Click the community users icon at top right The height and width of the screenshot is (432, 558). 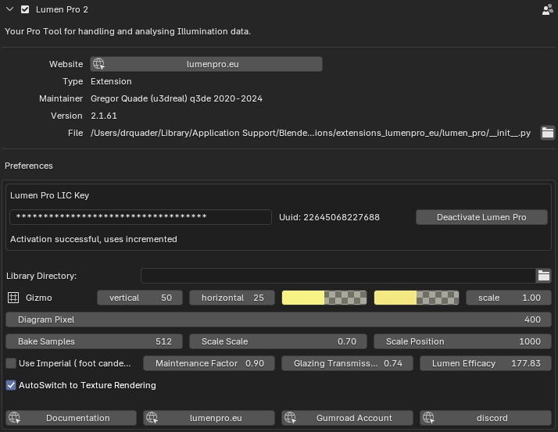[x=547, y=9]
